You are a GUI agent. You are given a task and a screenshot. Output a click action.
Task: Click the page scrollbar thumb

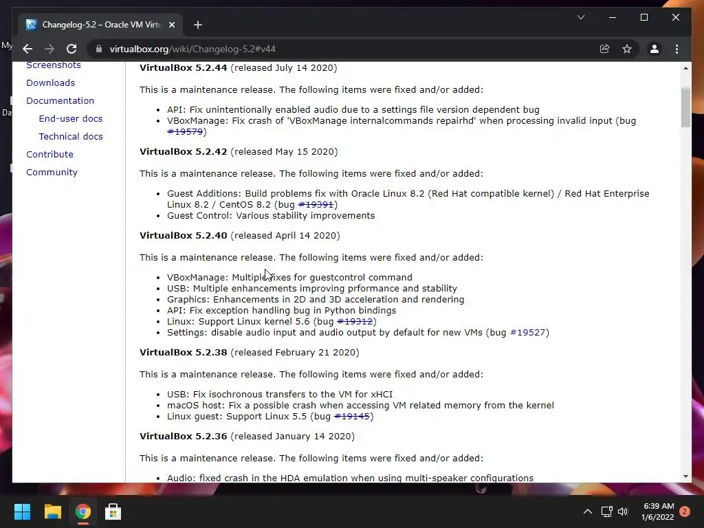(685, 107)
